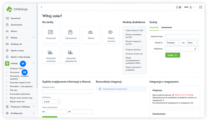Click the logout icon in top bar
208x121 pixels.
coord(200,7)
